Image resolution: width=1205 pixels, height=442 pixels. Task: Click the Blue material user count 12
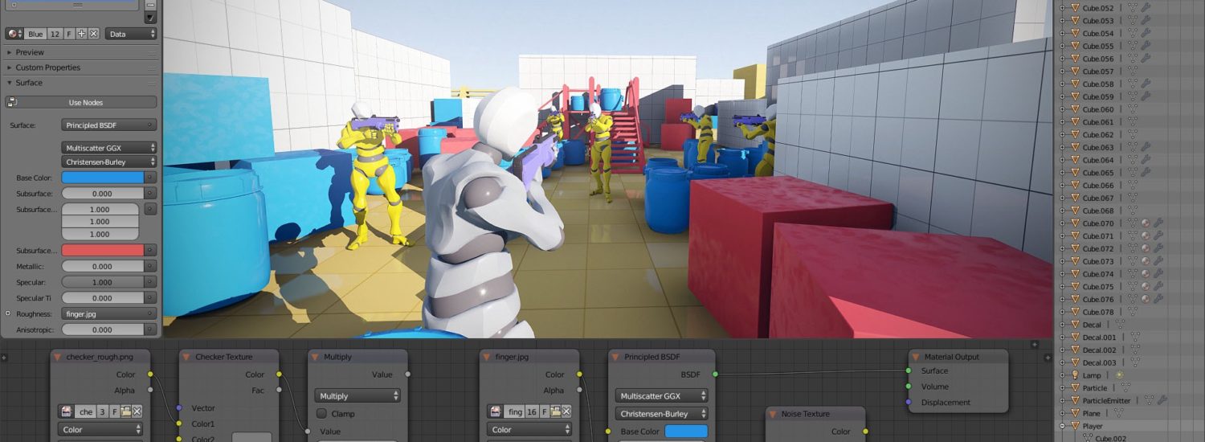55,34
